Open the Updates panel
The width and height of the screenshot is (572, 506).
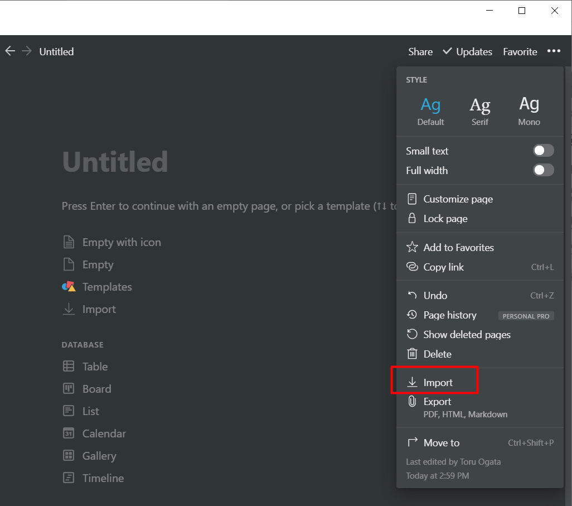pos(467,51)
